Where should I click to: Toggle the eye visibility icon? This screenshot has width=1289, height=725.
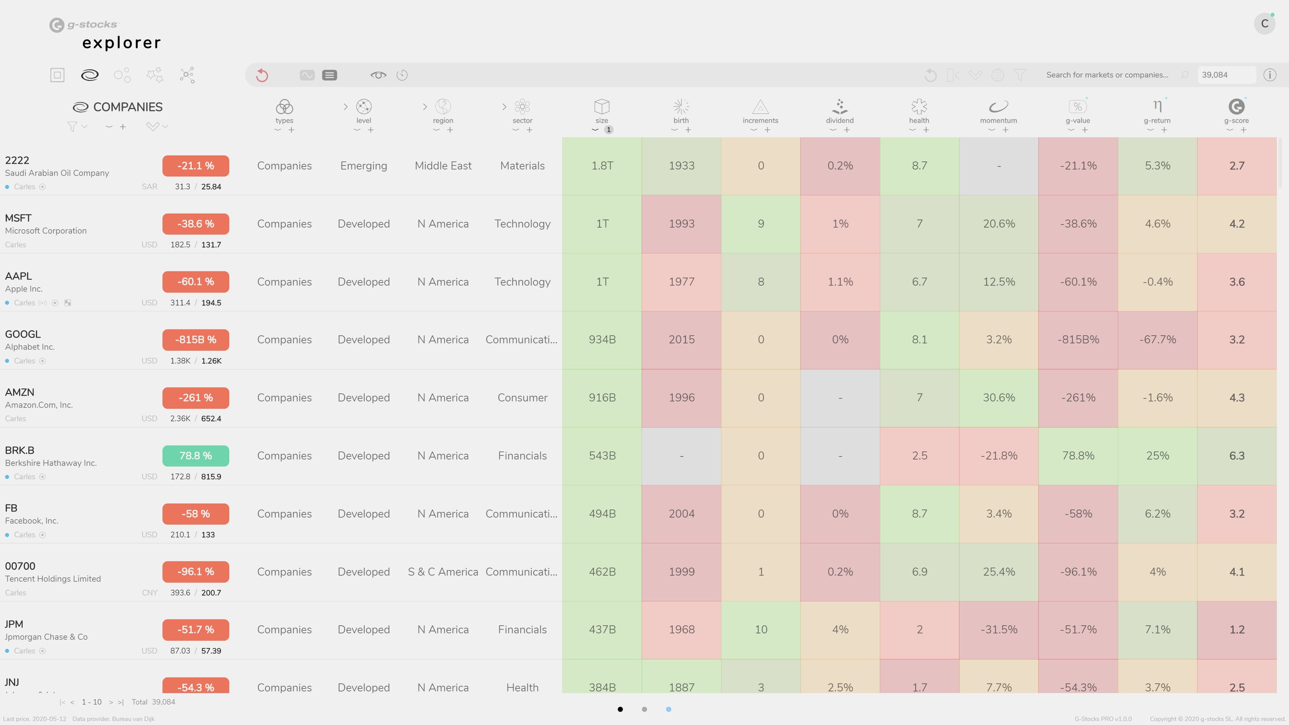click(378, 75)
